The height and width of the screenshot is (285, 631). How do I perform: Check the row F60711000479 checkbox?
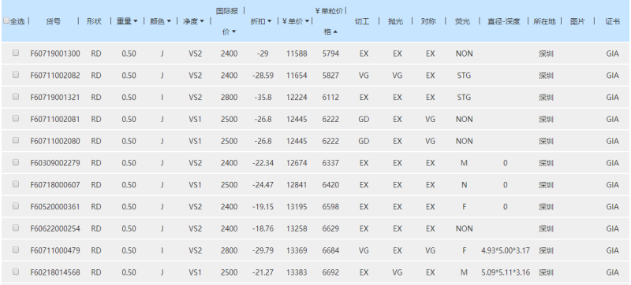tap(16, 250)
